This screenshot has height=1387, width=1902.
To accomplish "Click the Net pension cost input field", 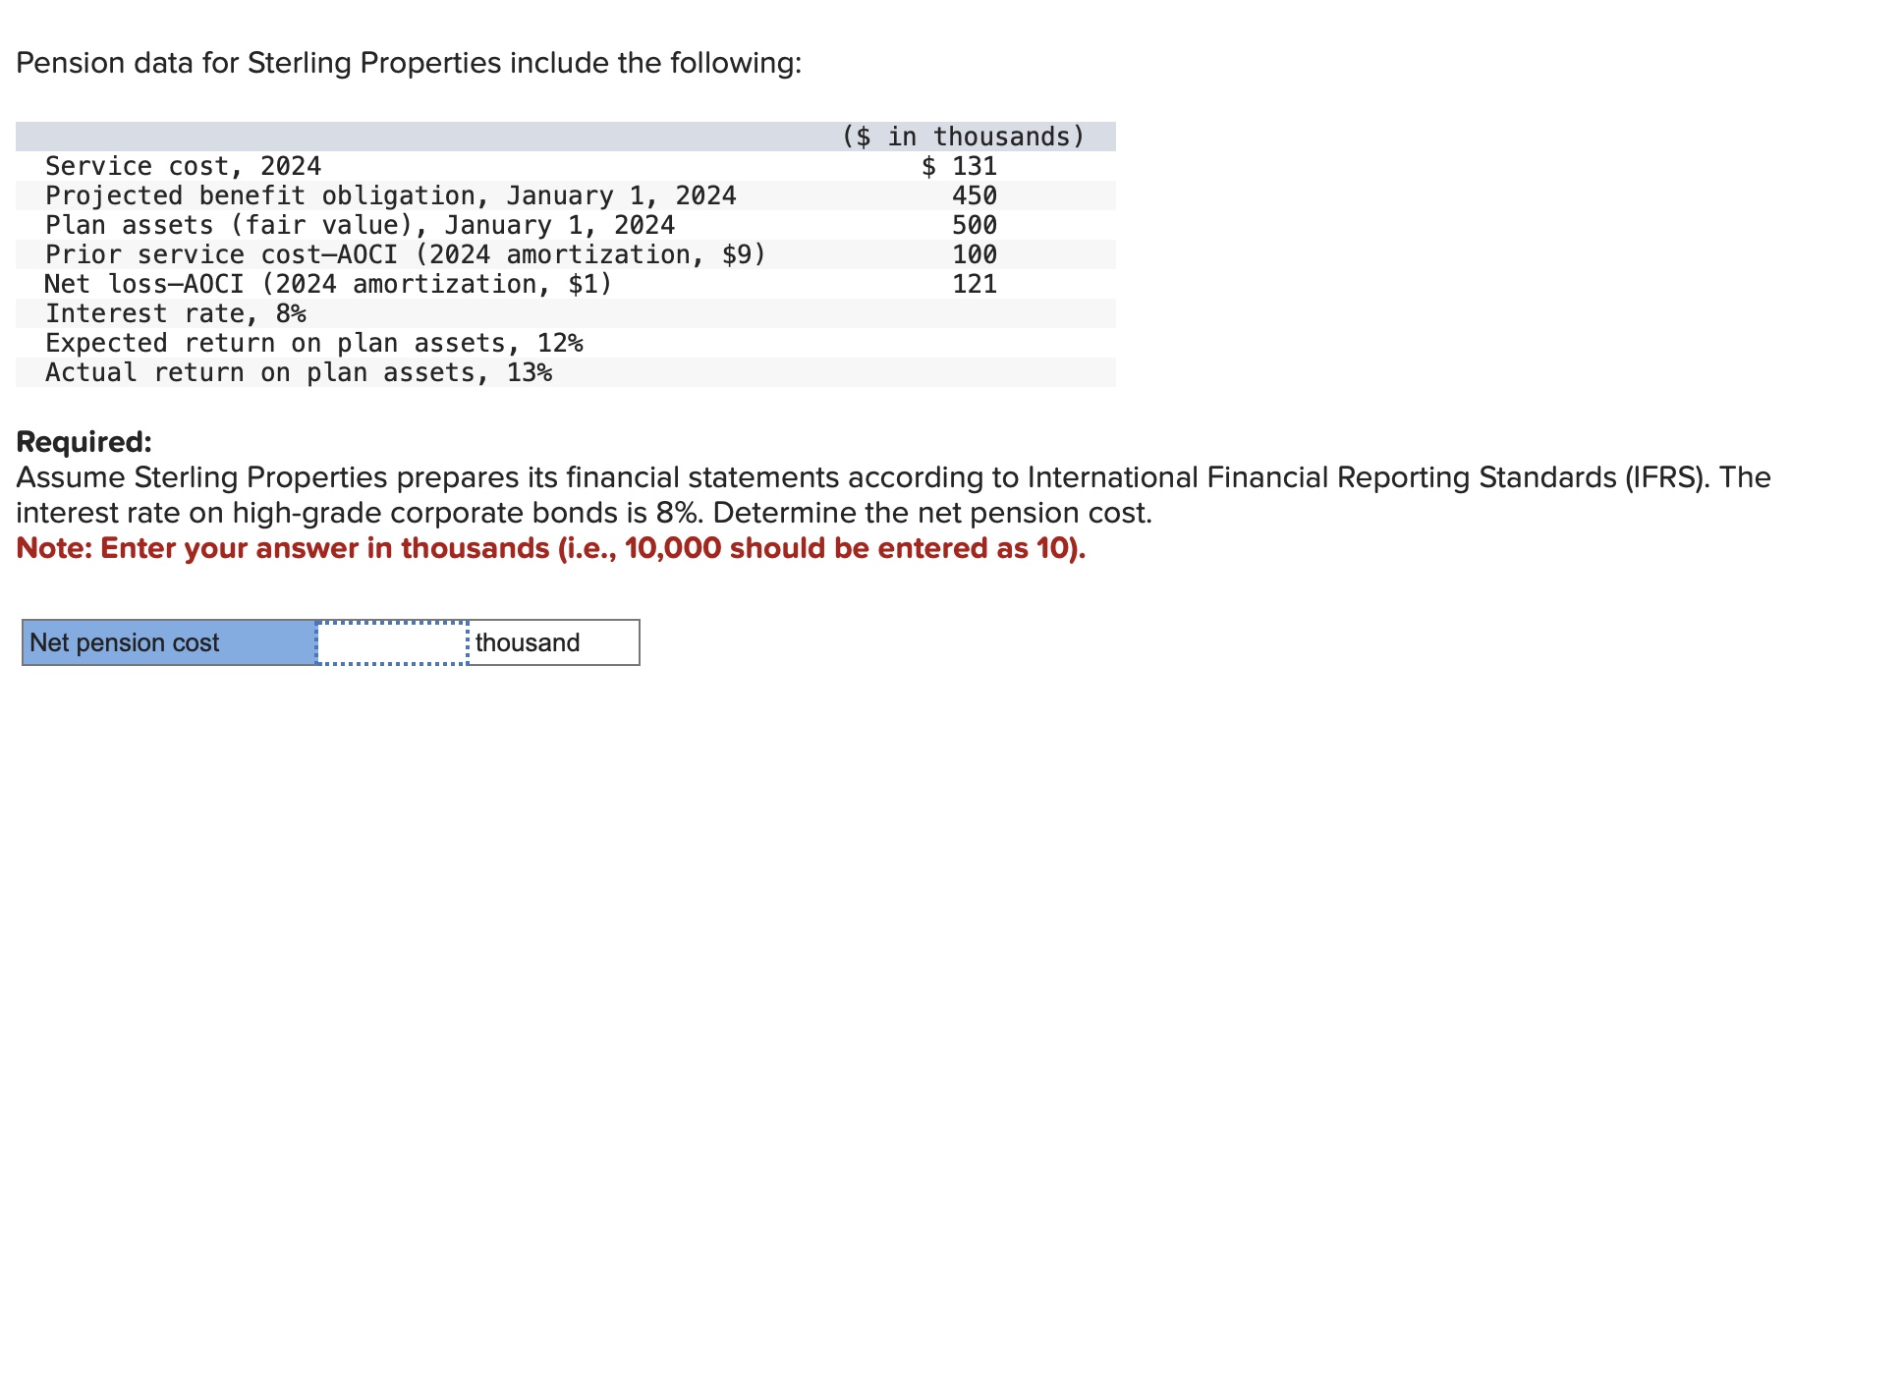I will 391,643.
